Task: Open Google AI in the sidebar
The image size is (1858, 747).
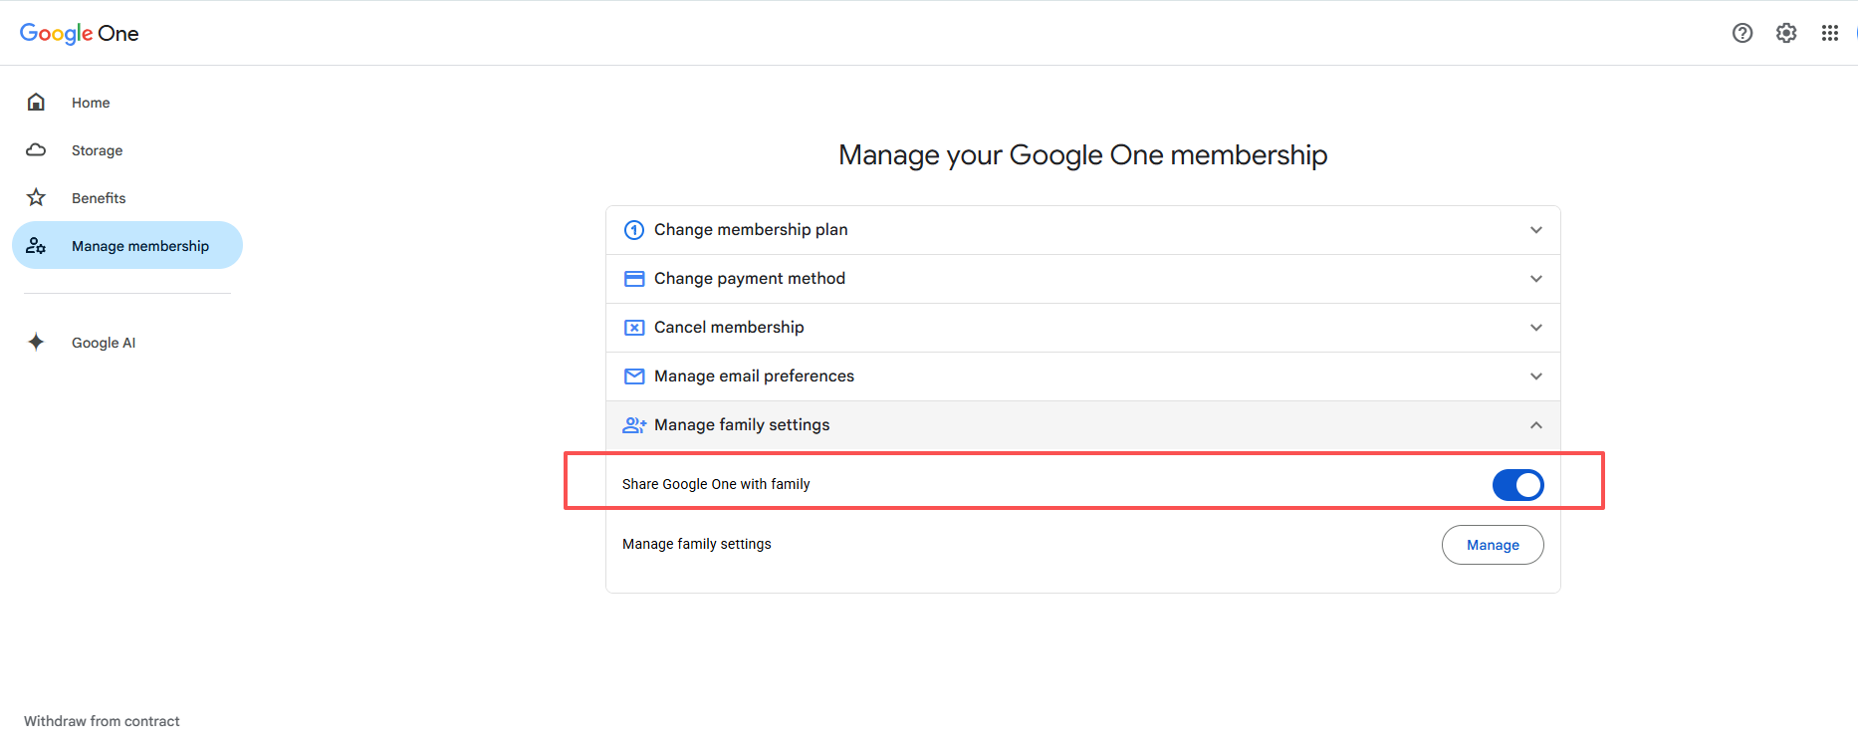Action: pyautogui.click(x=104, y=343)
